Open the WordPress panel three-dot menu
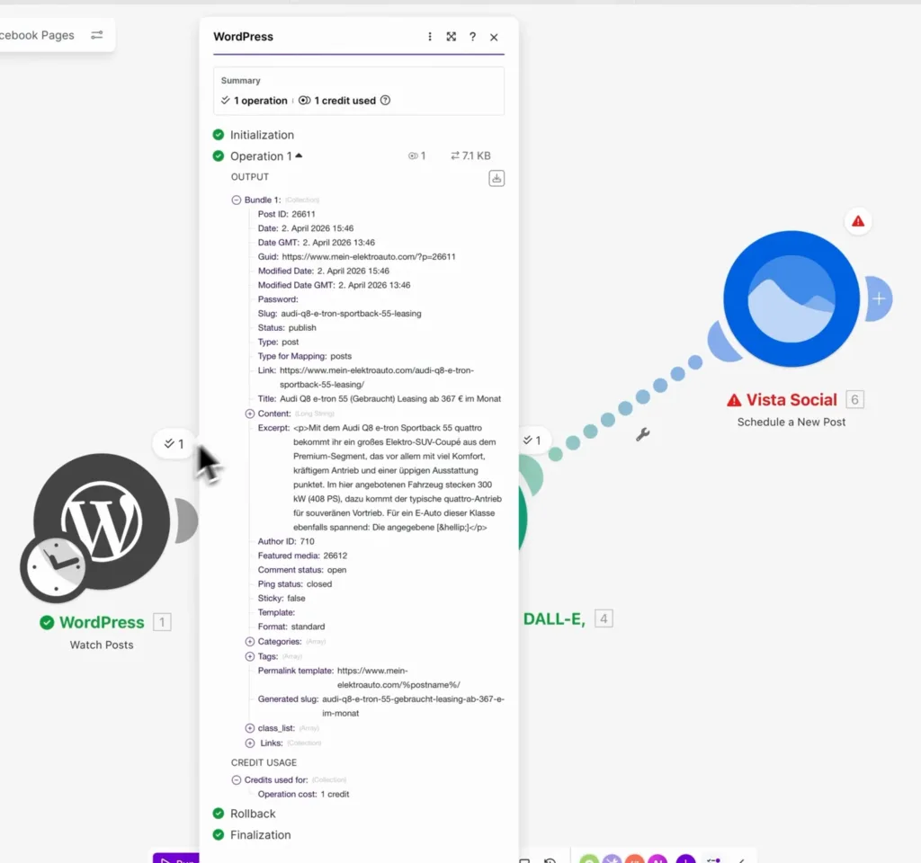 point(430,36)
